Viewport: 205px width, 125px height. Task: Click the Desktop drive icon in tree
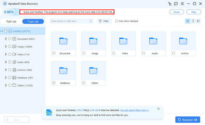(10, 31)
